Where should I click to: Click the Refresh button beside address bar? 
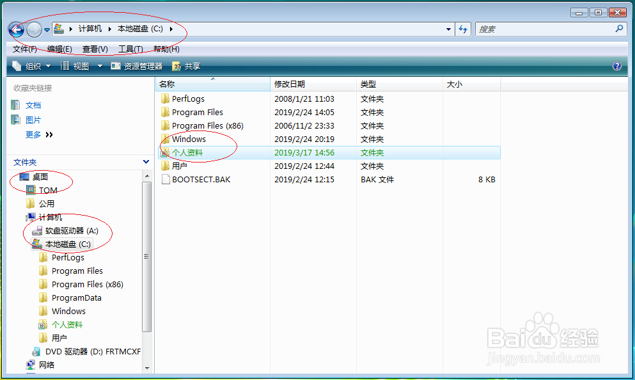pyautogui.click(x=463, y=29)
